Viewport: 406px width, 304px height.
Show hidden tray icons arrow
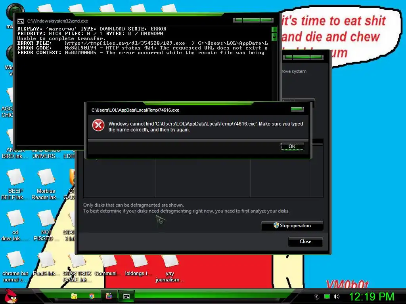[x=316, y=297]
